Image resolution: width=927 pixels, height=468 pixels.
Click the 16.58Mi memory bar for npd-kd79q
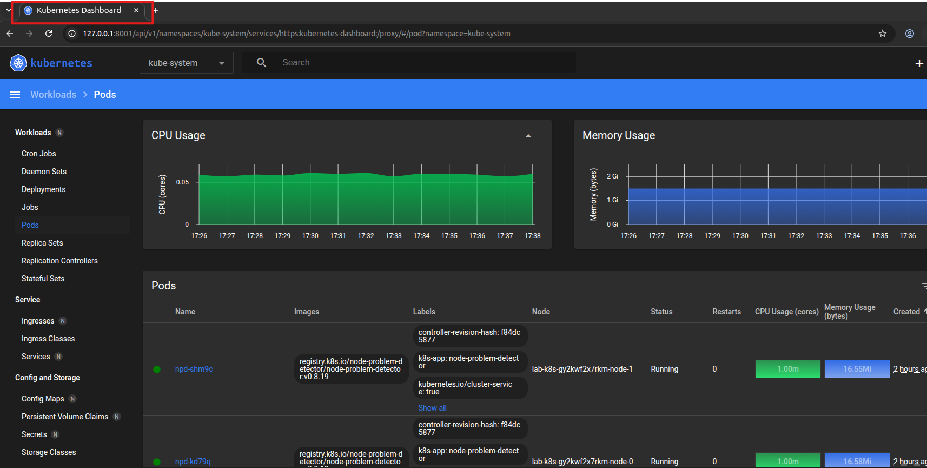pyautogui.click(x=857, y=460)
